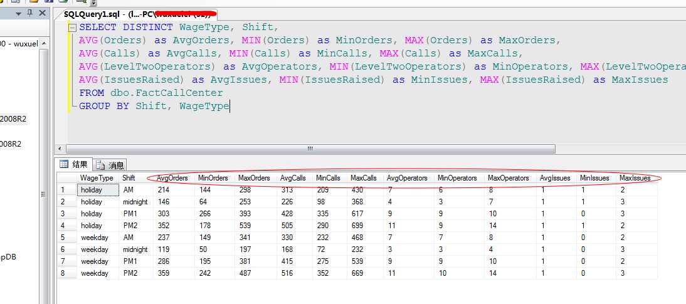Click the MaxOrders value 487
This screenshot has width=686, height=304.
[256, 273]
